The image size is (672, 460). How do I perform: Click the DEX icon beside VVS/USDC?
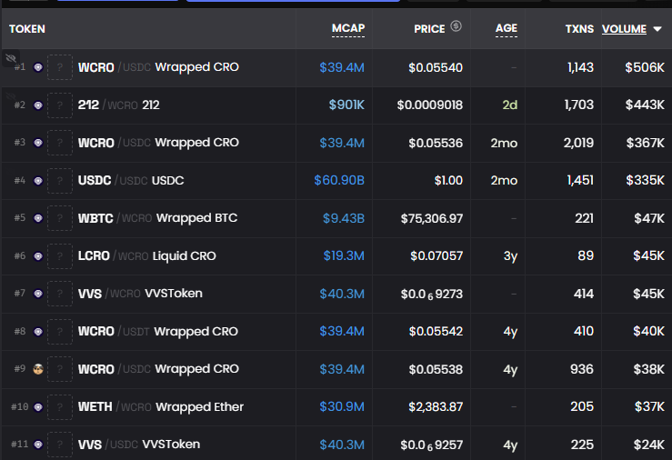pyautogui.click(x=38, y=445)
